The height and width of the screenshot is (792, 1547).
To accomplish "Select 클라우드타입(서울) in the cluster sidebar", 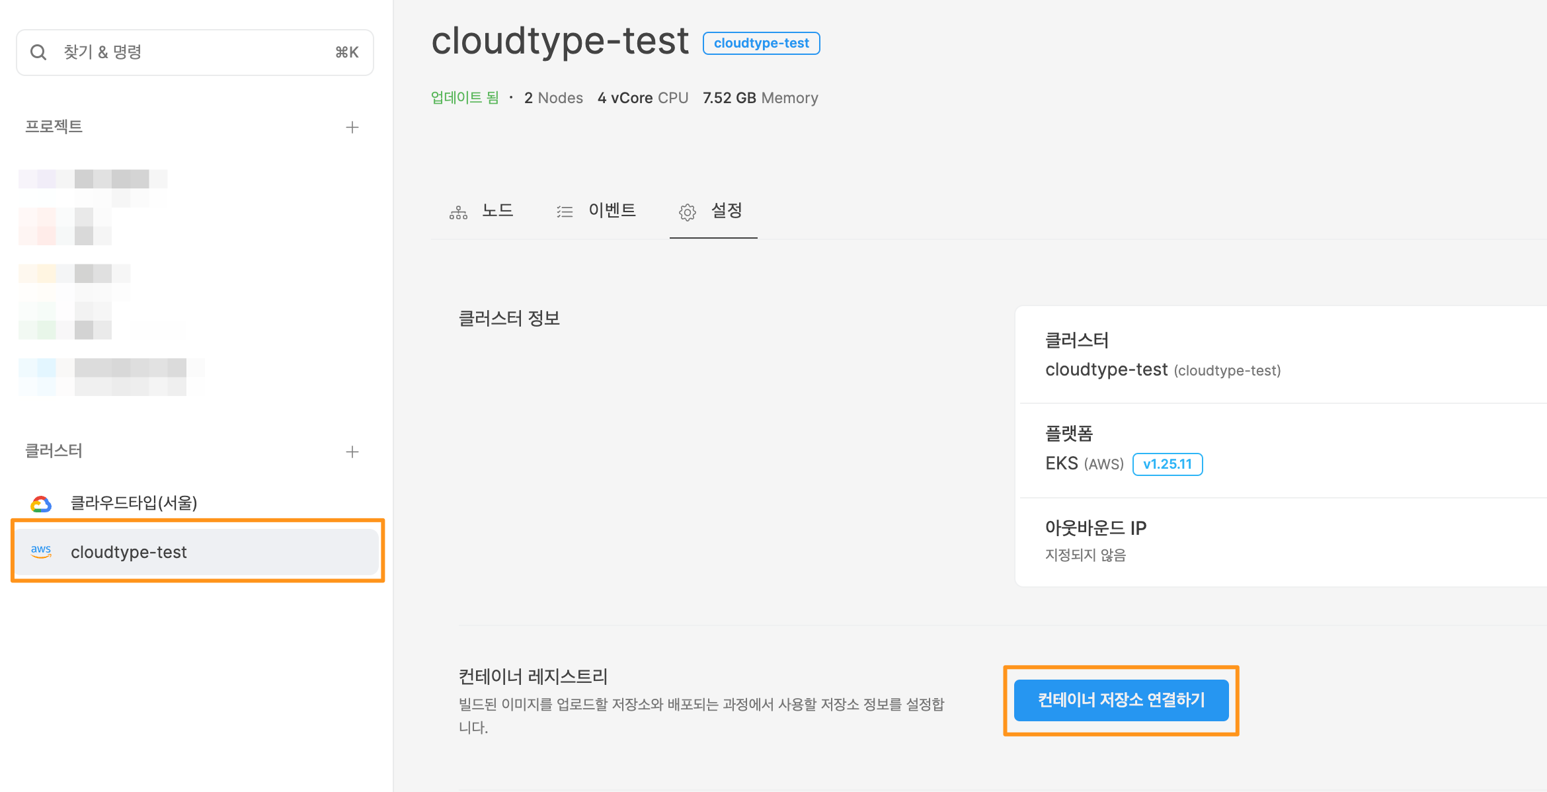I will (134, 502).
